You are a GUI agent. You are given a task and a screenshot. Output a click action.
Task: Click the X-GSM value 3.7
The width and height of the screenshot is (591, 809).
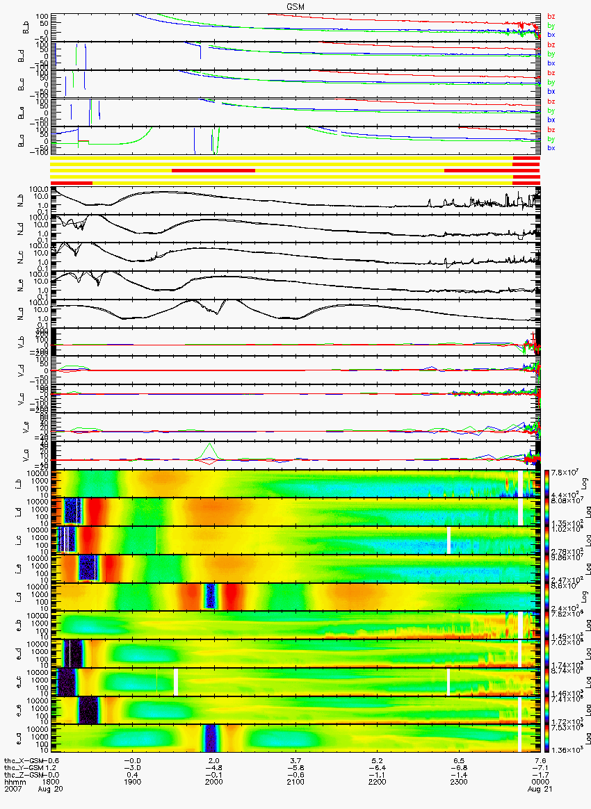click(x=295, y=760)
